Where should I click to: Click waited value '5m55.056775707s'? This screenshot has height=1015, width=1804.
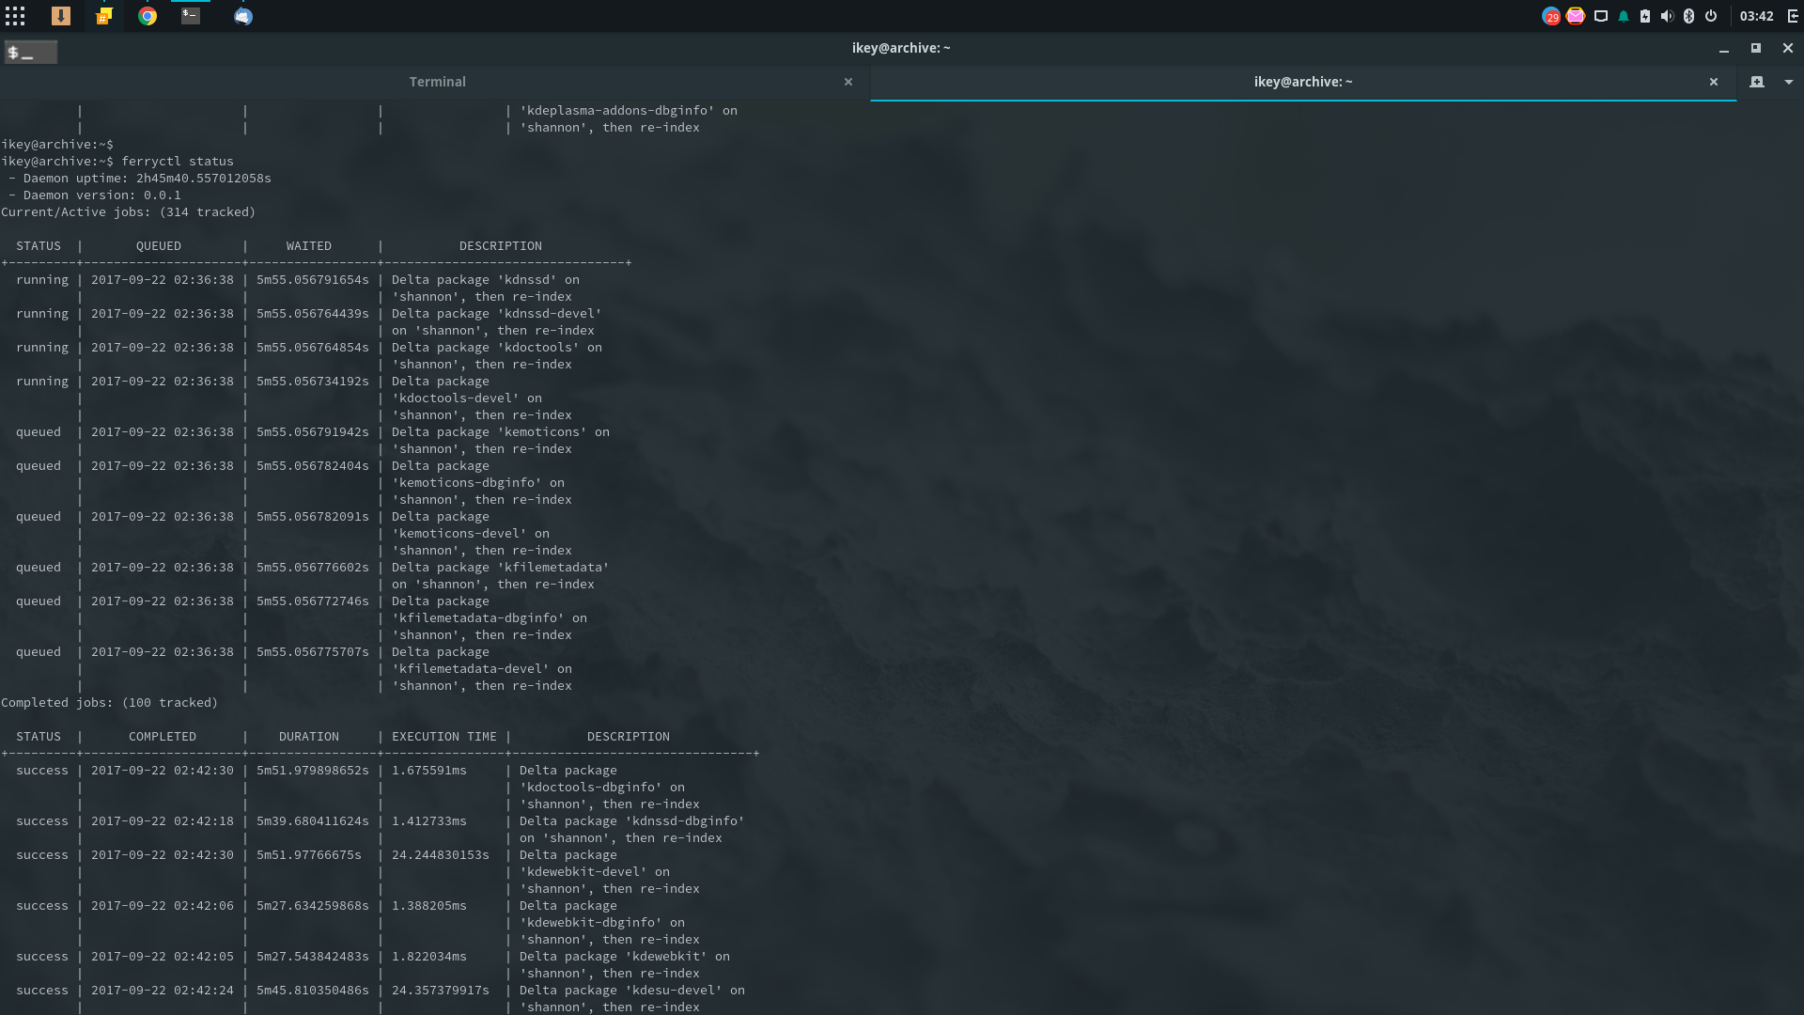click(313, 652)
